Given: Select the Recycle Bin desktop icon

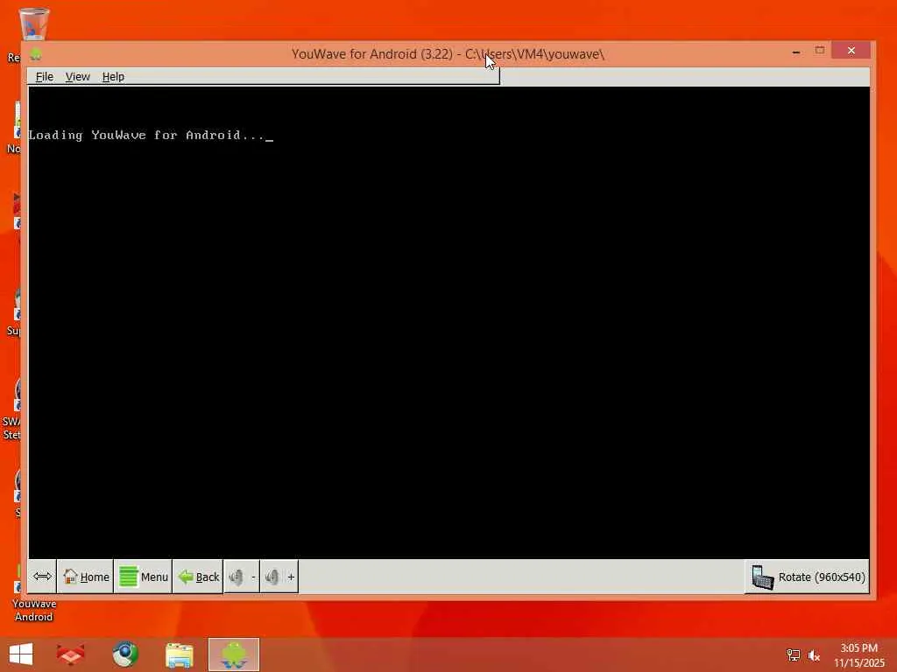Looking at the screenshot, I should tap(33, 25).
